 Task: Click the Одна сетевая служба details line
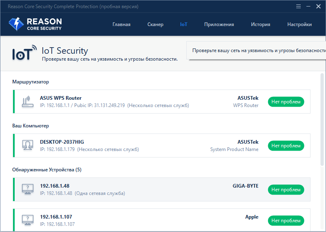(x=83, y=193)
